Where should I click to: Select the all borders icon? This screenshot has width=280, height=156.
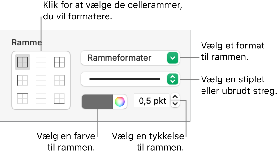point(59,62)
